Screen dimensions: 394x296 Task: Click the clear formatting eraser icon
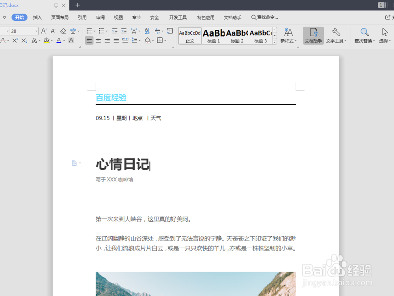[x=63, y=31]
